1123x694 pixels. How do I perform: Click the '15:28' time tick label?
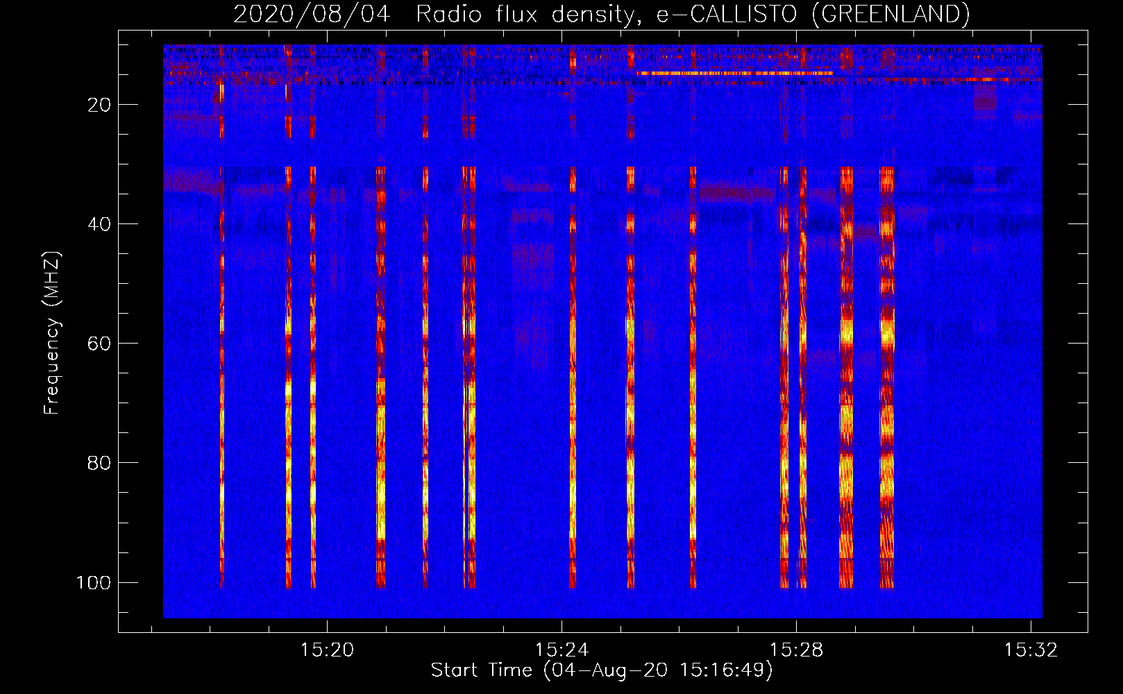click(x=796, y=650)
